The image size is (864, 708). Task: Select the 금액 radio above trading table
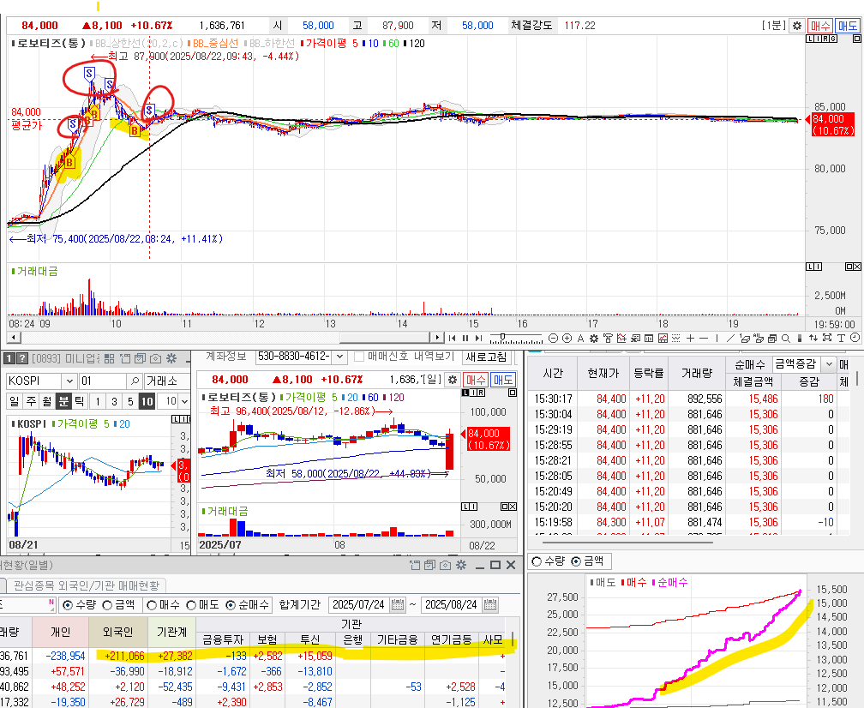pos(108,605)
